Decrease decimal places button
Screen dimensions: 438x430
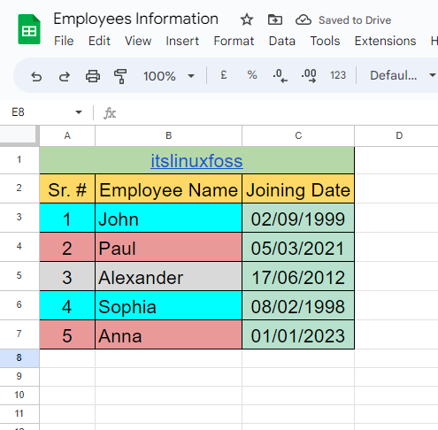pyautogui.click(x=280, y=76)
